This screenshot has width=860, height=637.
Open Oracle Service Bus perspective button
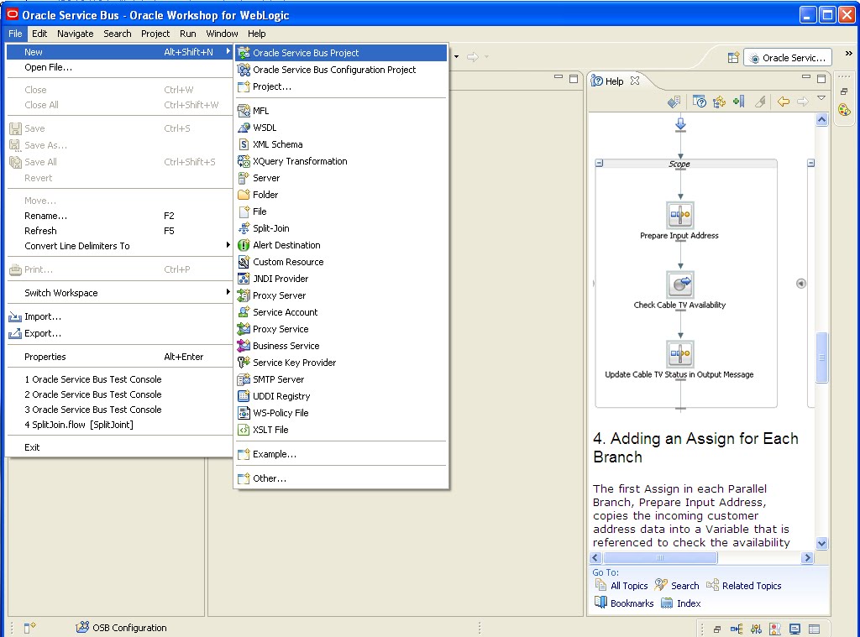pyautogui.click(x=788, y=58)
